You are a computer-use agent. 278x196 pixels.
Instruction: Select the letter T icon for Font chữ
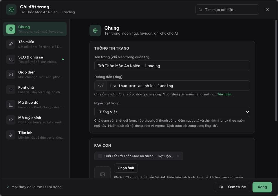11,90
